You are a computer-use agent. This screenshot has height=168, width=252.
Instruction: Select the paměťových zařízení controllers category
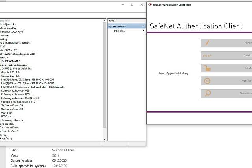14,65
